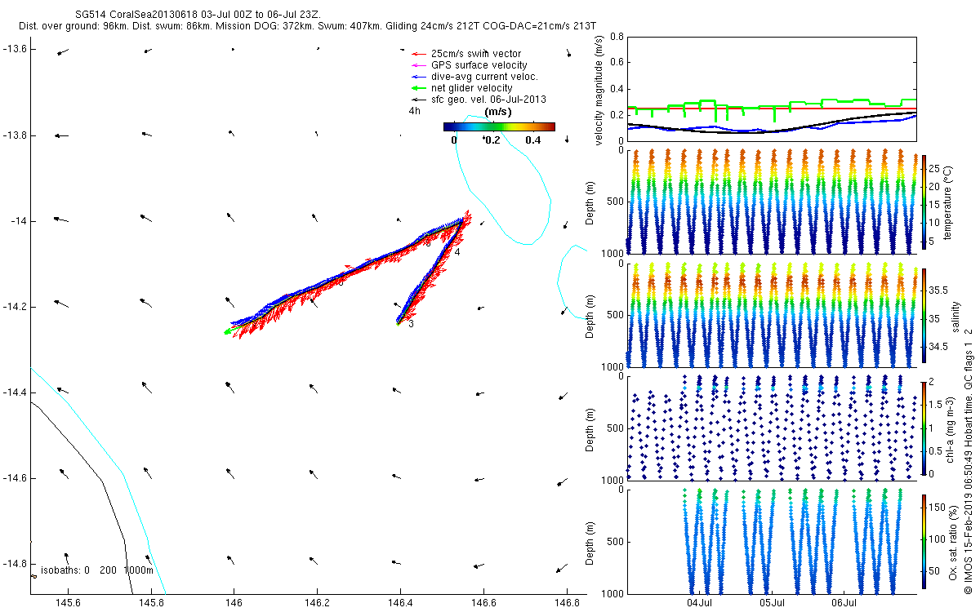Click the oxygen saturation ratio colorbar
The image size is (980, 612).
[x=924, y=542]
